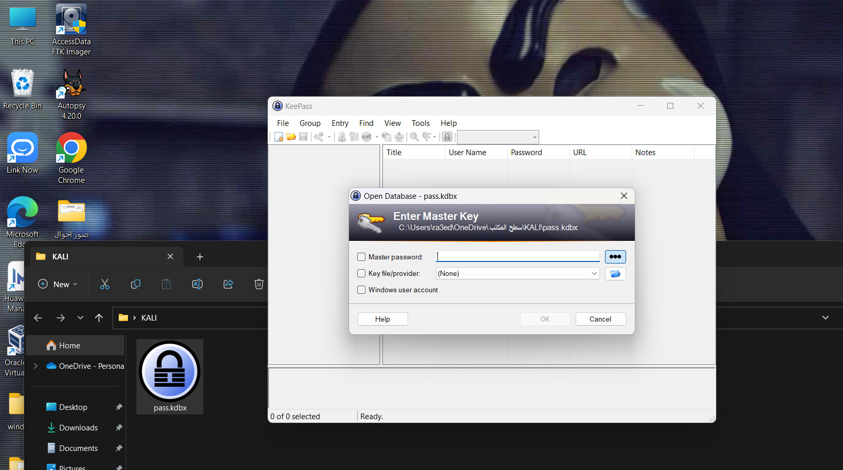Close the Open Database dialog
This screenshot has width=843, height=470.
[624, 196]
